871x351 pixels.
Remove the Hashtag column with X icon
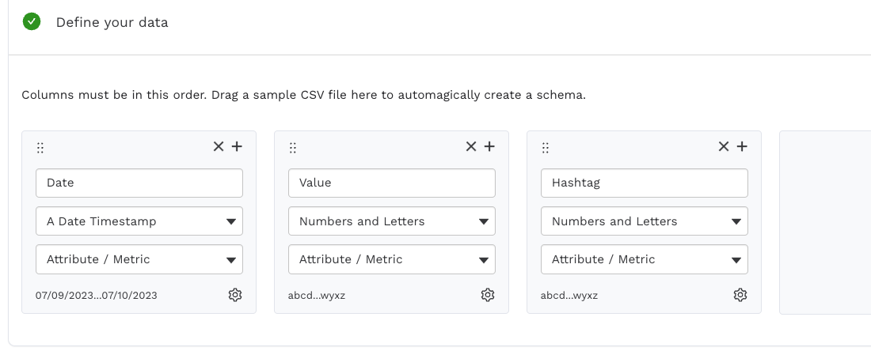coord(724,146)
